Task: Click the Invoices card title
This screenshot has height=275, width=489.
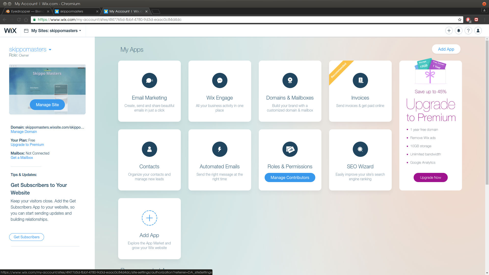Action: (360, 98)
